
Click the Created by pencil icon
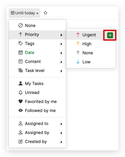pyautogui.click(x=21, y=141)
